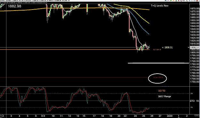Click 1760.00 on the price axis
Screen dimensions: 200x118
coord(195,76)
